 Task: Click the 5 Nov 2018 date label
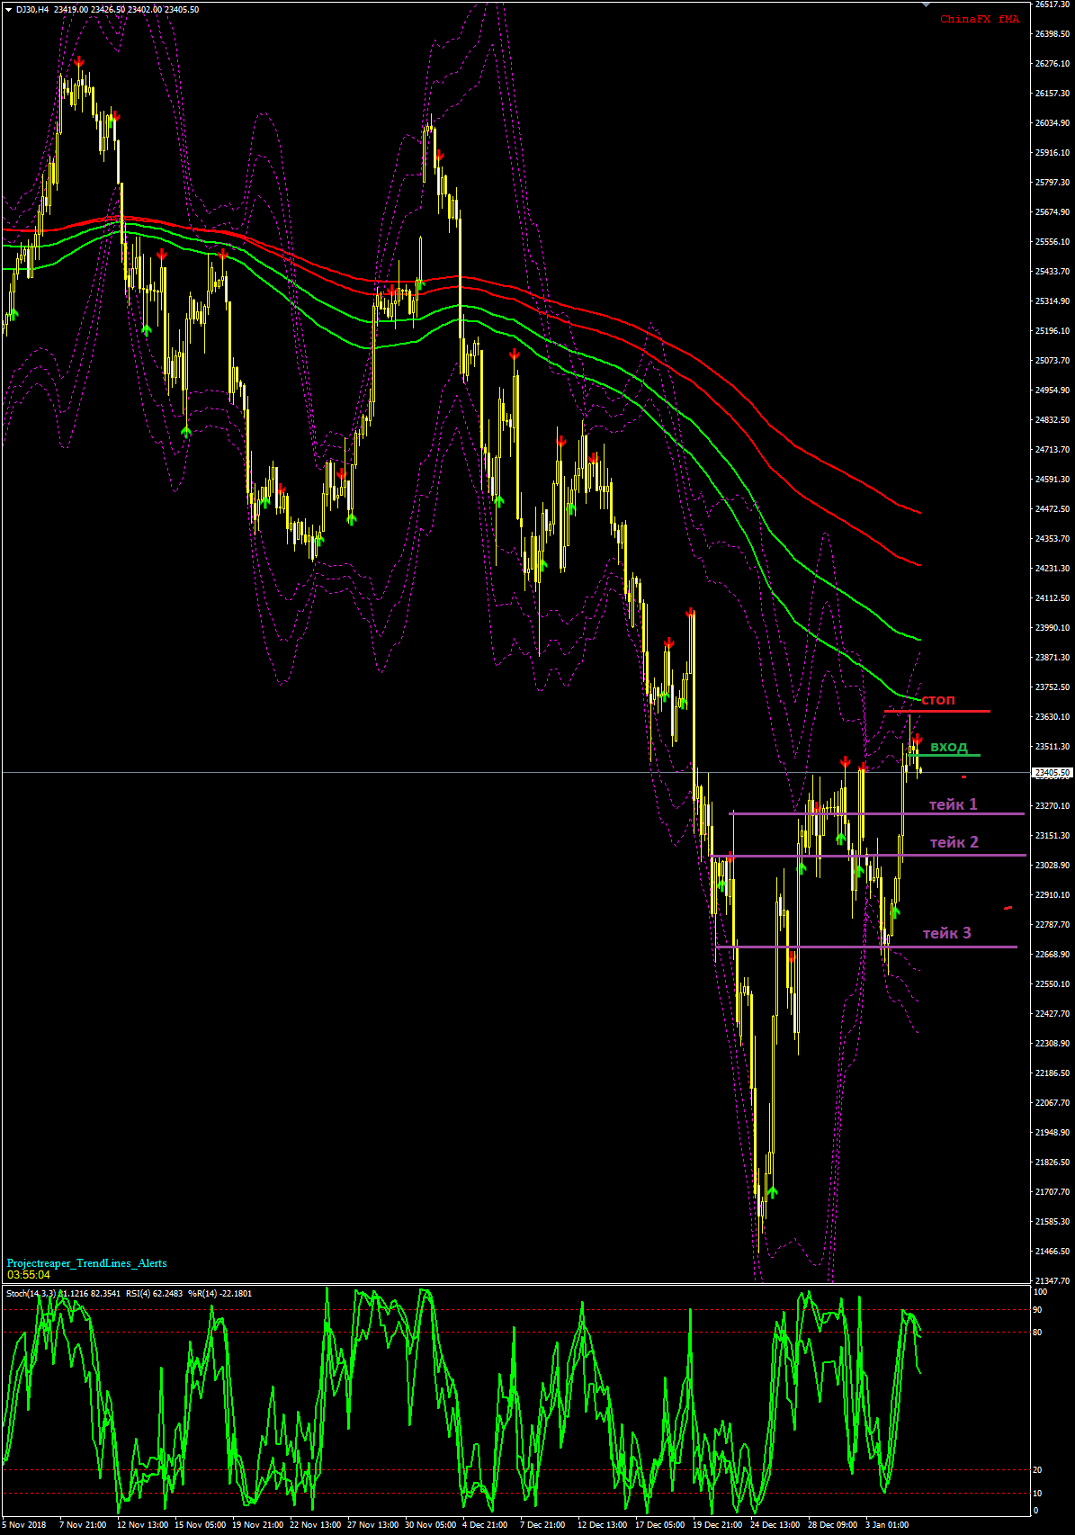[x=24, y=1525]
